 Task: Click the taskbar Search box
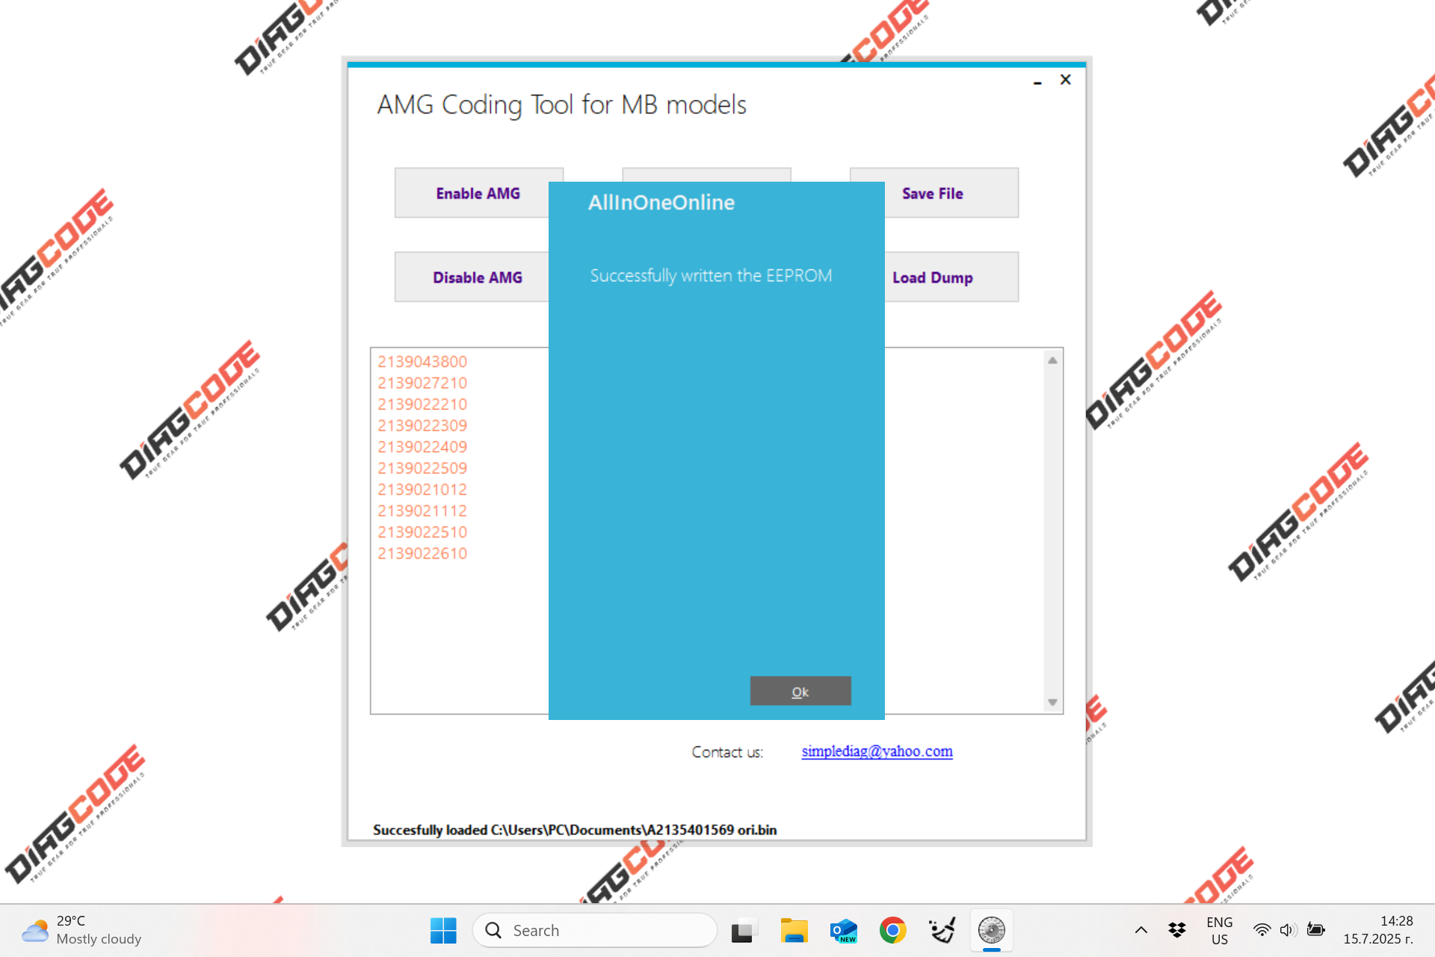pyautogui.click(x=595, y=930)
